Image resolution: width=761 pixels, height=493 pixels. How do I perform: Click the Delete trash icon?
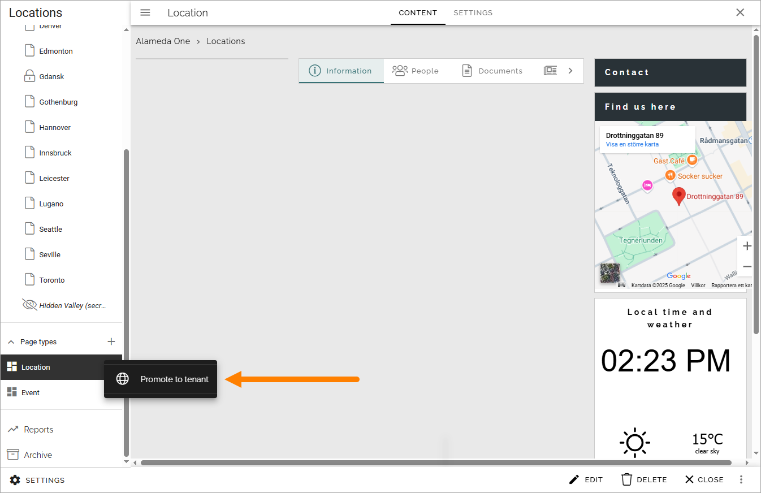[x=626, y=479]
